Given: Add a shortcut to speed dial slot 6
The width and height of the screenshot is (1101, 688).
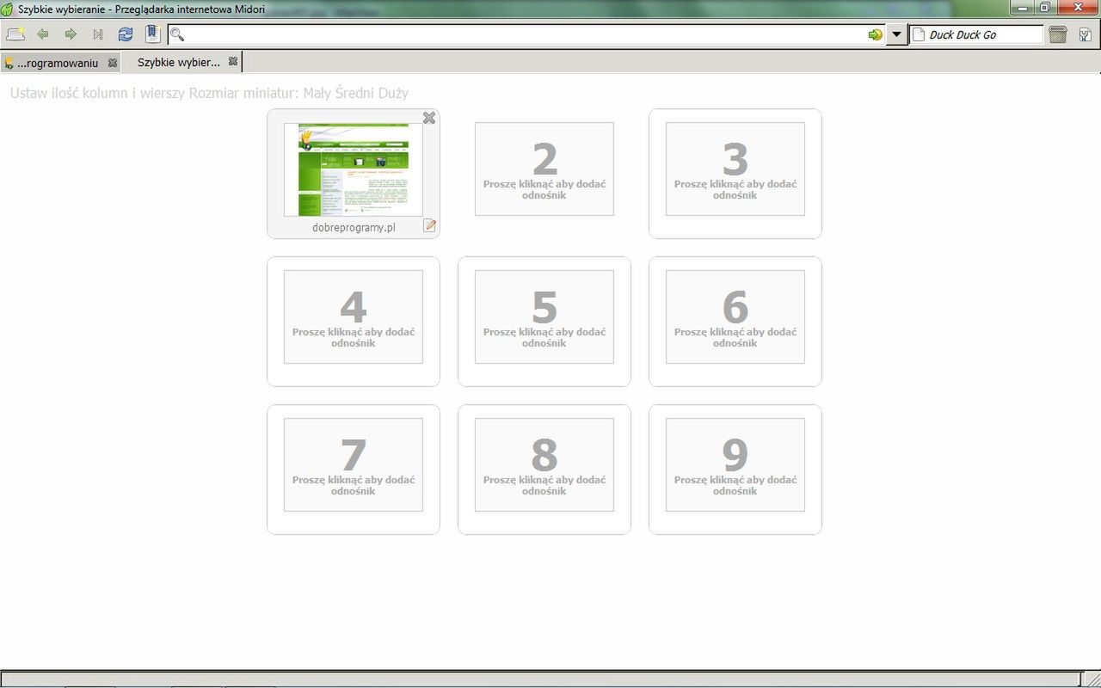Looking at the screenshot, I should [735, 317].
